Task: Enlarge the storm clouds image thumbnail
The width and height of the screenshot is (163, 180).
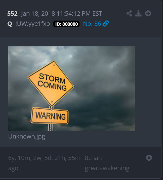Action: (x=72, y=88)
